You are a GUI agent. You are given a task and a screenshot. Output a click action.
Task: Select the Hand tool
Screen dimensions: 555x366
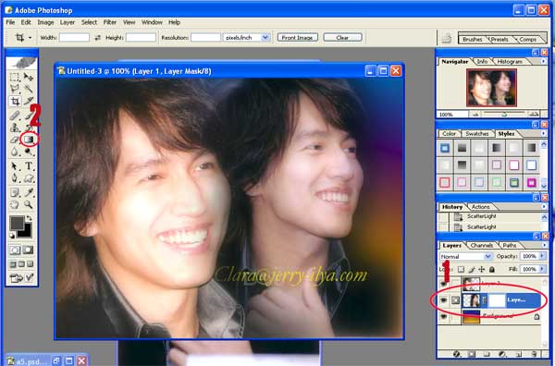(x=15, y=204)
